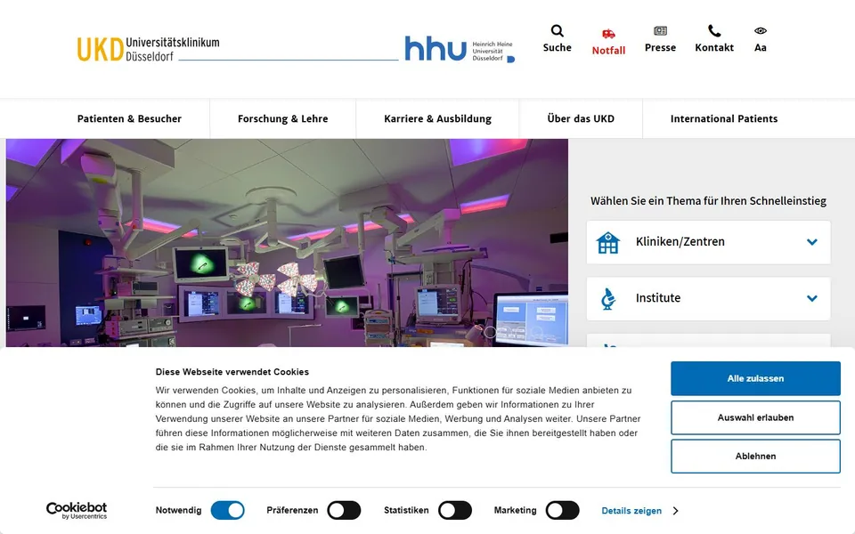Click the operating room hero image
The width and height of the screenshot is (855, 534).
(287, 242)
